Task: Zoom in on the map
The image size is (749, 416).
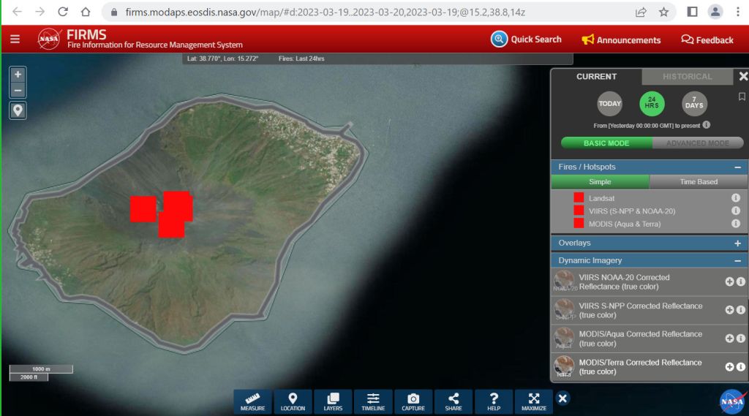Action: tap(18, 75)
